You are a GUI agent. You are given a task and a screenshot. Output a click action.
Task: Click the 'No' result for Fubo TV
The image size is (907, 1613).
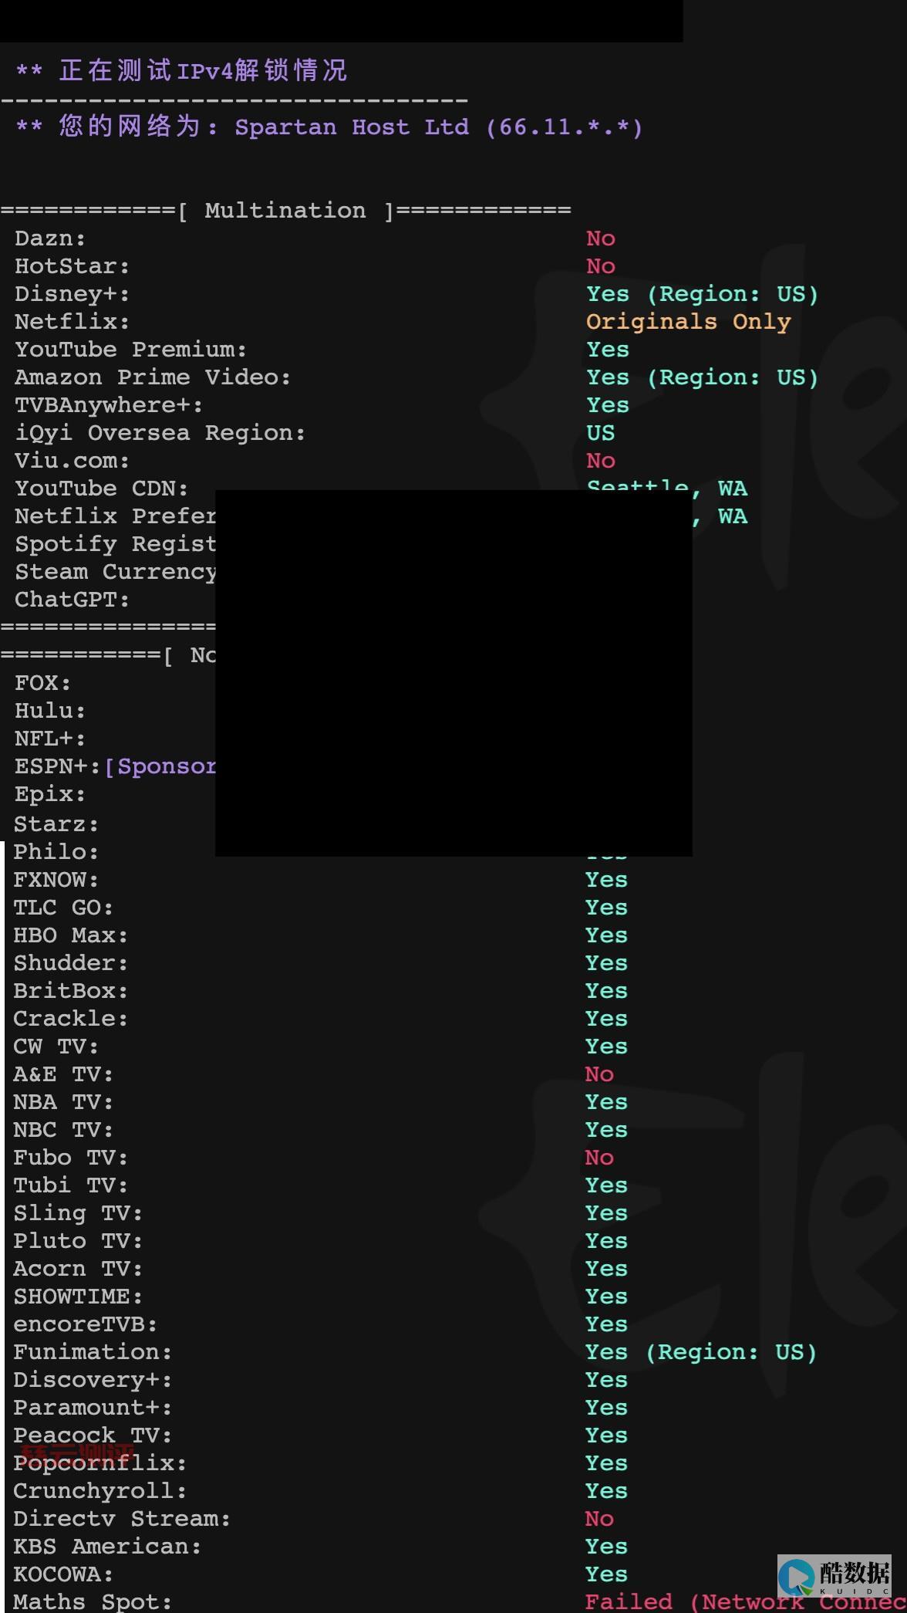click(x=599, y=1158)
